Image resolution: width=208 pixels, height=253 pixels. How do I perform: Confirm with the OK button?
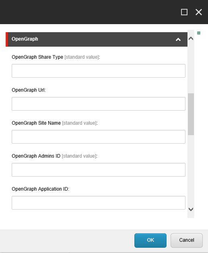point(150,241)
